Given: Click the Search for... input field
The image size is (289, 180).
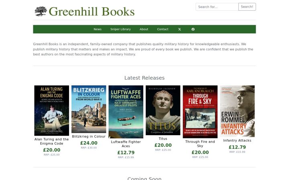Looking at the screenshot, I should click(x=217, y=7).
